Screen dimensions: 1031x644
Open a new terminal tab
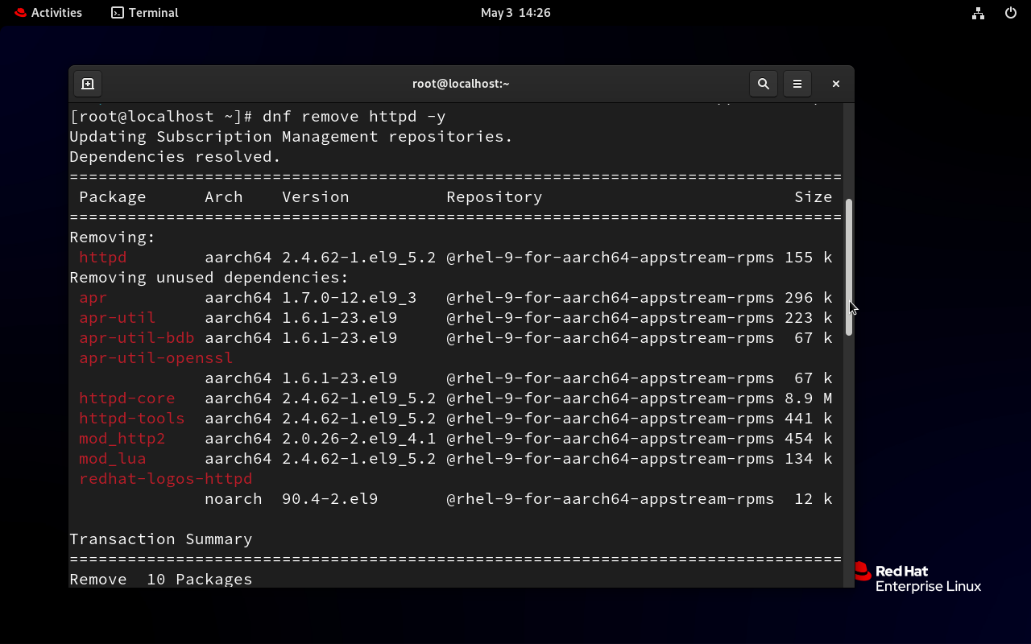88,84
